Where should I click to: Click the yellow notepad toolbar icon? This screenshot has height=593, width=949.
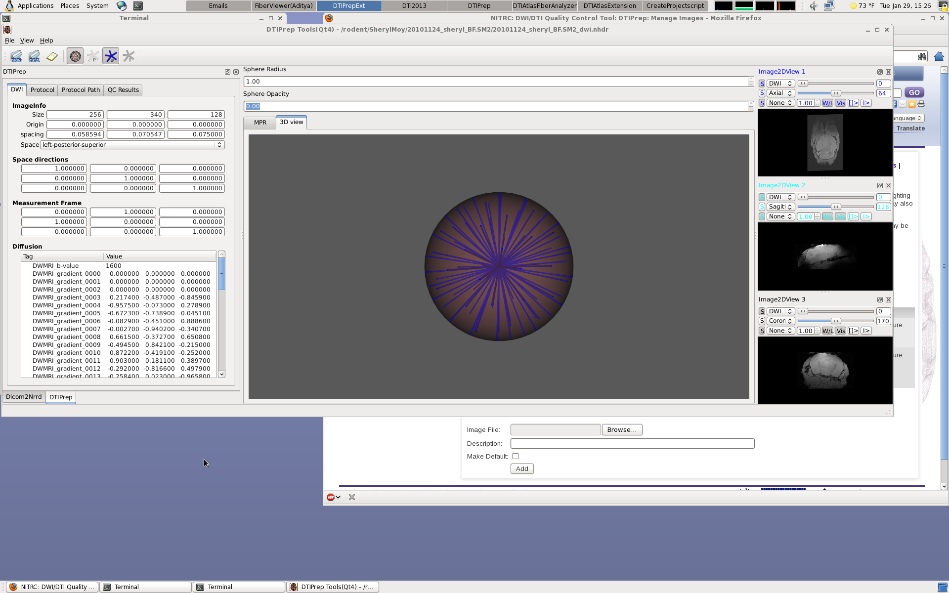click(x=52, y=56)
